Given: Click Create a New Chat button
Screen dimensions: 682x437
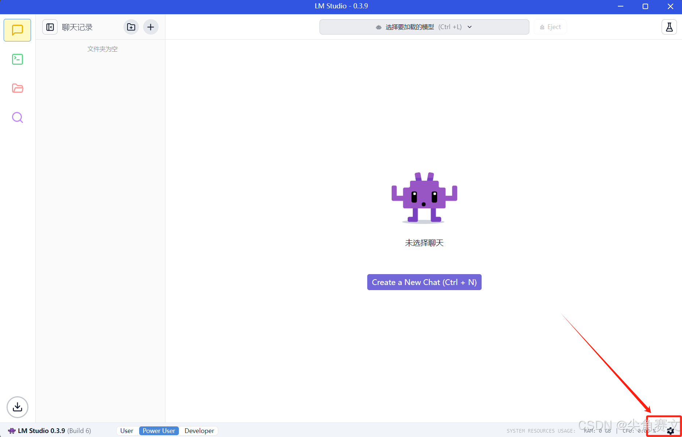Looking at the screenshot, I should (x=424, y=282).
